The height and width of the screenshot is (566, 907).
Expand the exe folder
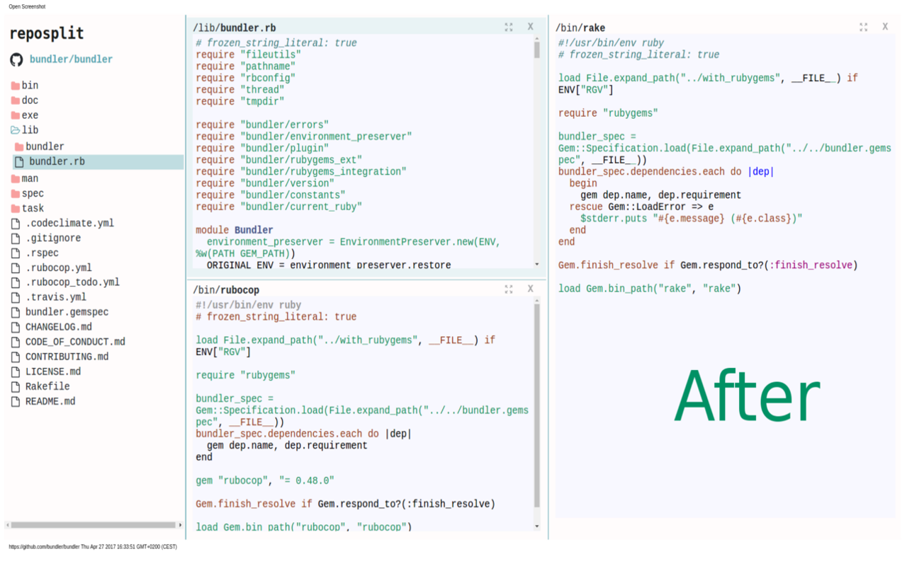click(25, 115)
